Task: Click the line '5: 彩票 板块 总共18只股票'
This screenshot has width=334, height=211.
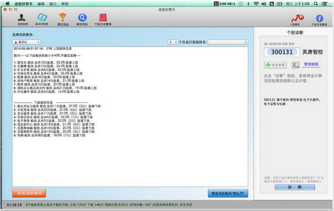Action: (45, 77)
